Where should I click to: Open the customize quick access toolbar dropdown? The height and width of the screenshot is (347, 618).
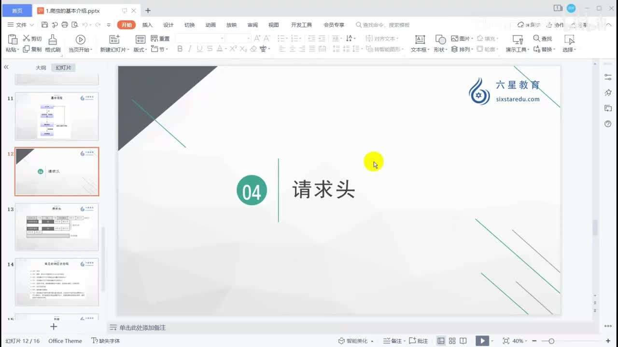(109, 25)
